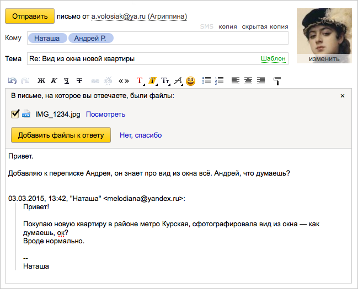The image size is (358, 289).
Task: Uncheck the IMG_1234.jpg attachment checkbox
Action: coord(15,114)
